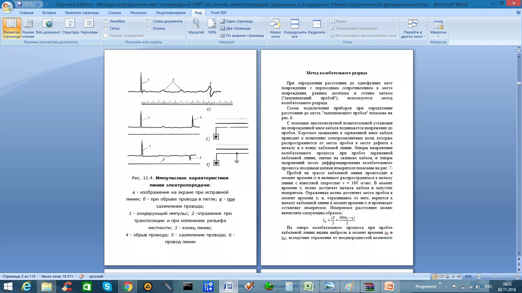
Task: Open Google Chrome from the taskbar
Action: pyautogui.click(x=128, y=286)
